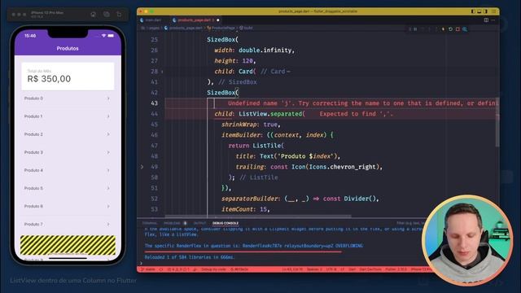Click the pages folder in the breadcrumb
This screenshot has height=293, width=521.
pos(154,28)
